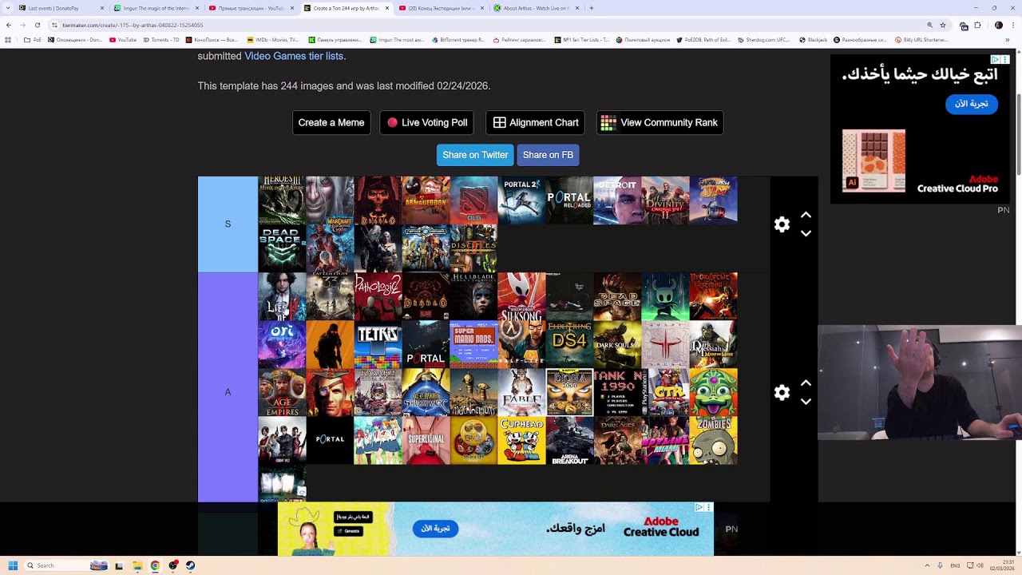Select the Pathologic 2 tile
The image size is (1022, 575).
click(378, 296)
